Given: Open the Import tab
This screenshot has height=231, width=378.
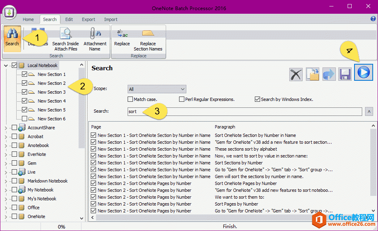Looking at the screenshot, I should click(111, 19).
